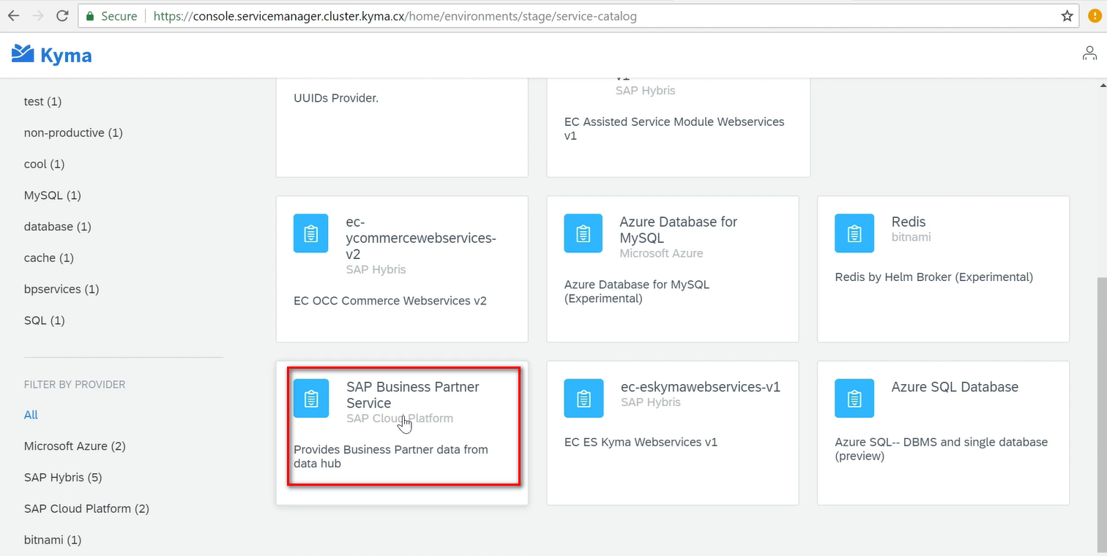
Task: Open the Redis service title
Action: pyautogui.click(x=909, y=222)
